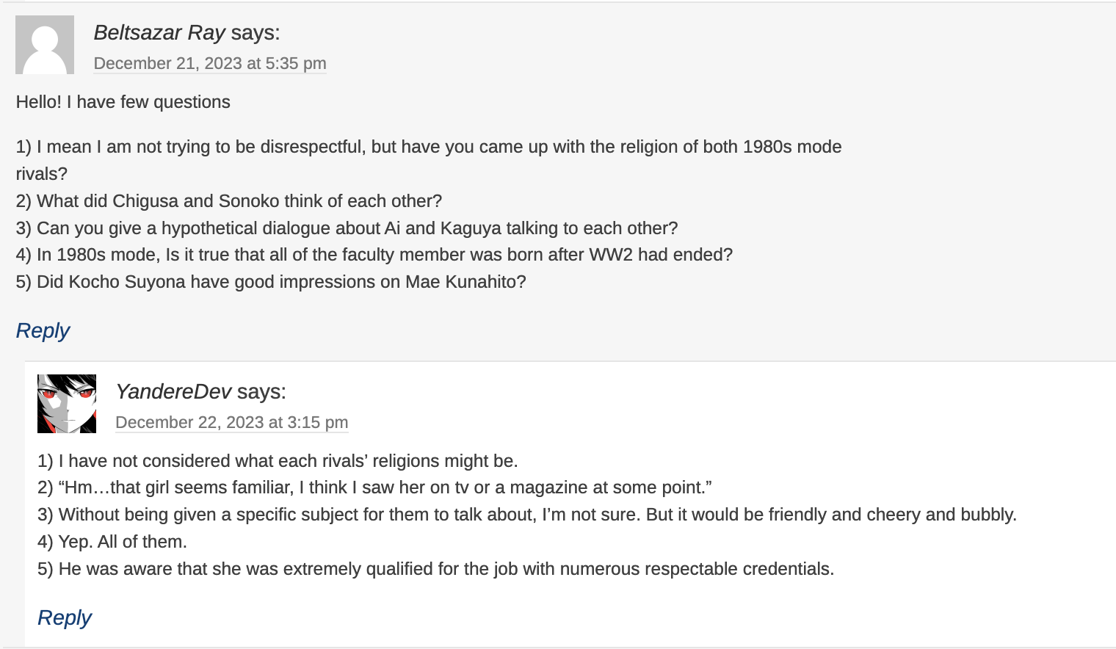Viewport: 1116px width, 649px height.
Task: Click the "Yep. All of them." answer
Action: click(x=112, y=542)
